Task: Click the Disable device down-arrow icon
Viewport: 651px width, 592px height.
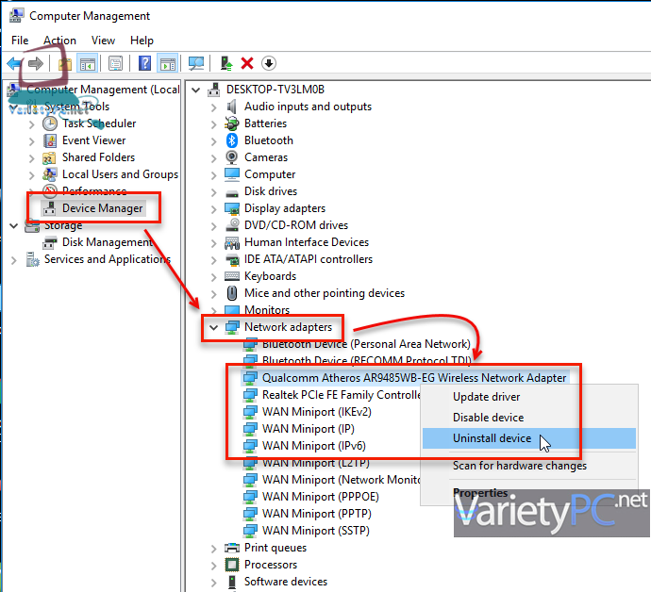Action: (269, 63)
